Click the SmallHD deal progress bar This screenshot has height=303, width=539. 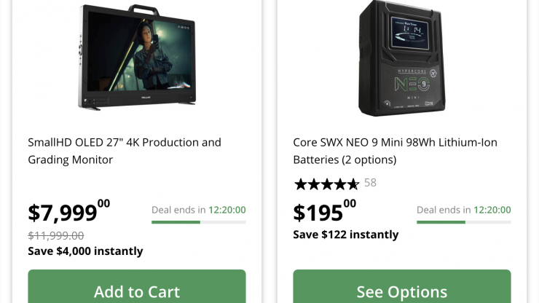tap(198, 222)
